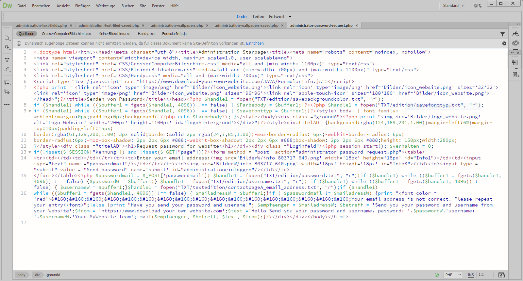Image resolution: width=523 pixels, height=281 pixels.
Task: Click line number 17 in gutter
Action: [24, 223]
